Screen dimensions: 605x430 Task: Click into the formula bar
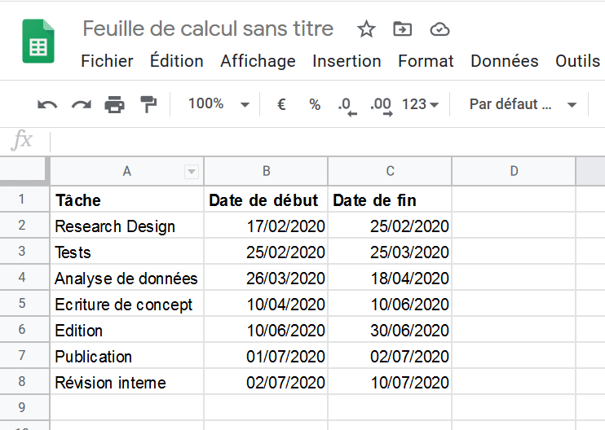[x=327, y=141]
